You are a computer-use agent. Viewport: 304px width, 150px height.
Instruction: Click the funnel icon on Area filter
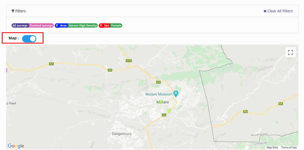pos(57,26)
